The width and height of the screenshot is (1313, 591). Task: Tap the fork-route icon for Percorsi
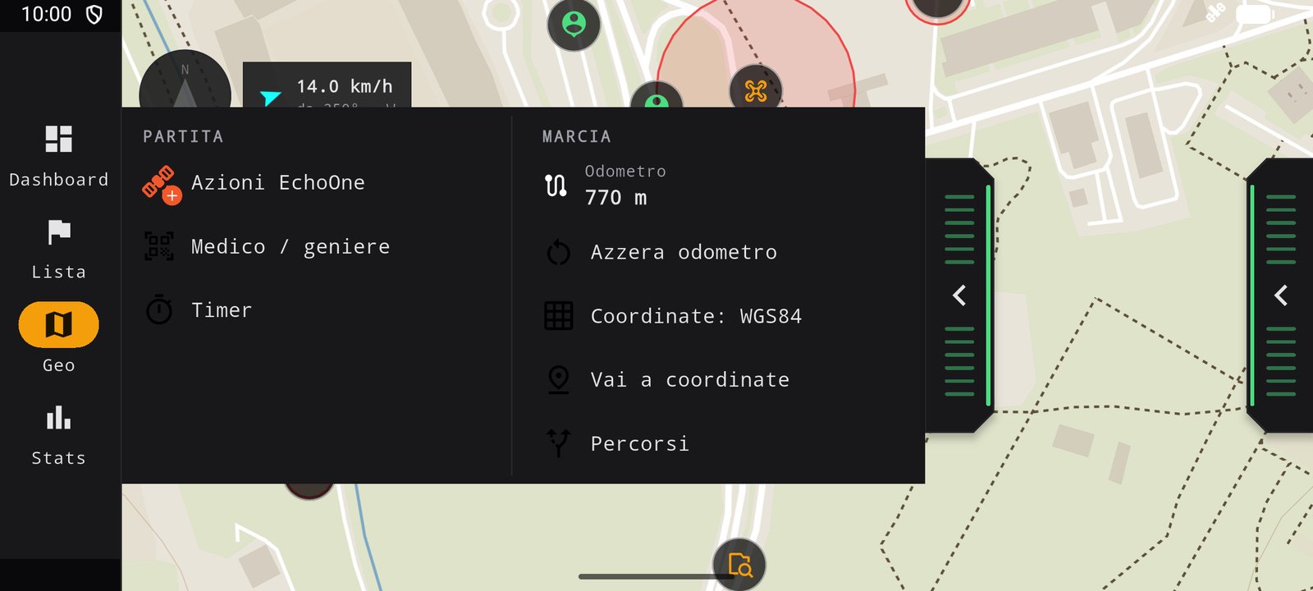click(x=558, y=443)
